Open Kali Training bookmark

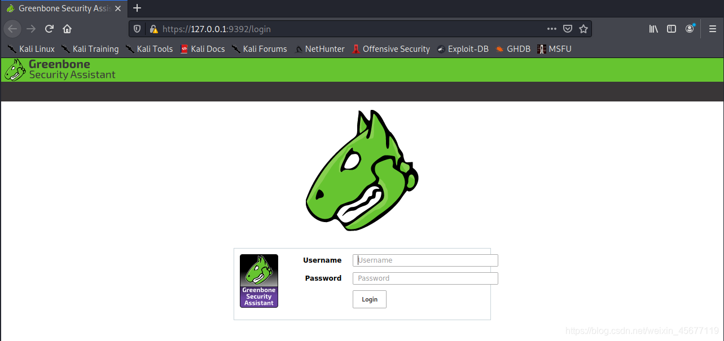point(90,49)
